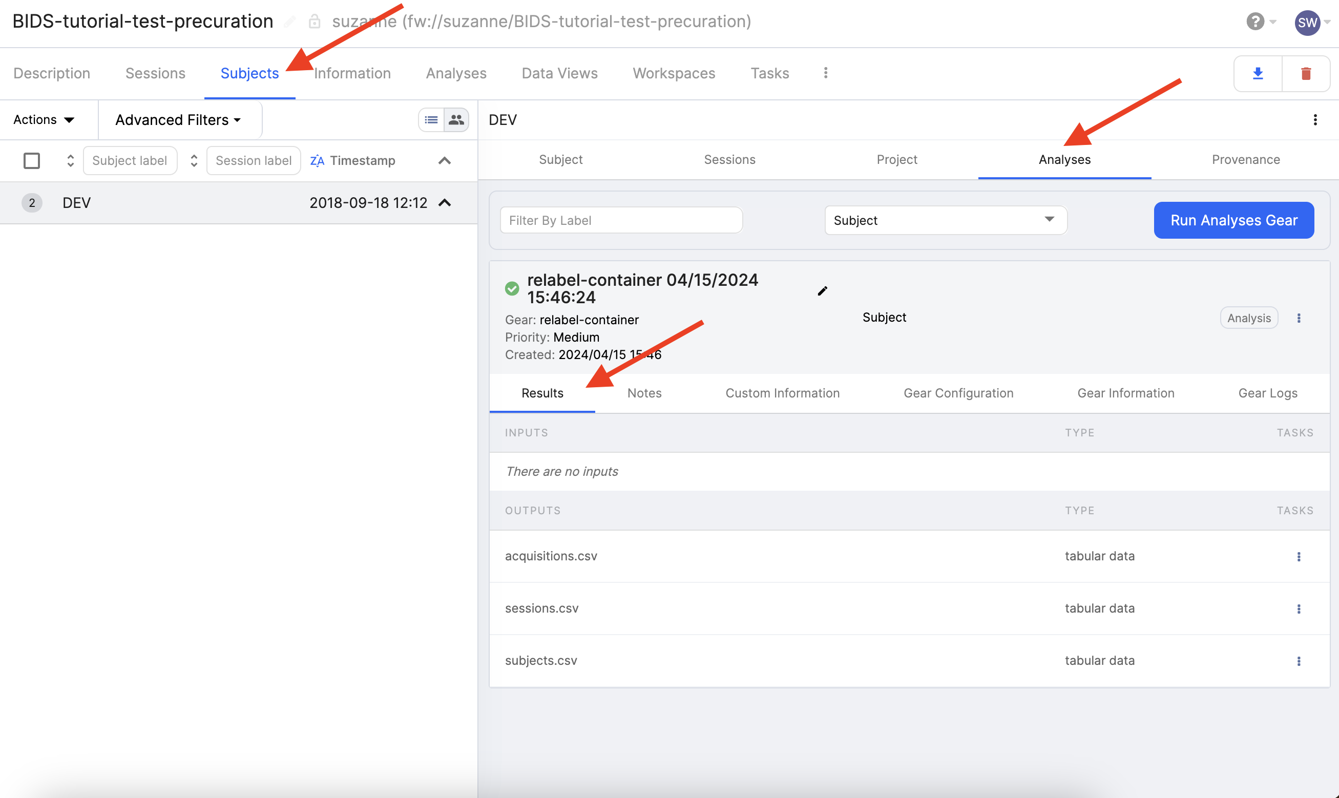1339x798 pixels.
Task: Click the 2 sessions count badge
Action: click(32, 203)
